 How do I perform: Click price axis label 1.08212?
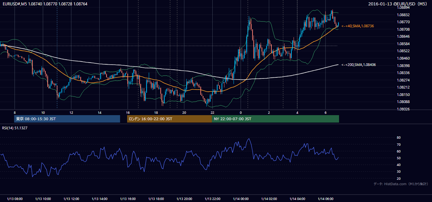[x=403, y=87]
